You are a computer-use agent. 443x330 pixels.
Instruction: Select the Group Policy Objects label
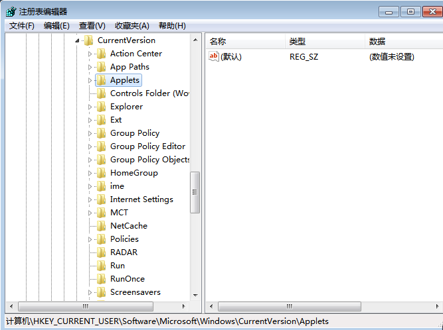click(149, 160)
